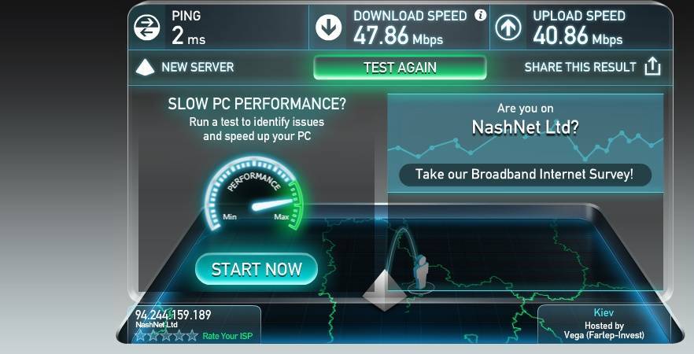Click the share export icon

(652, 67)
